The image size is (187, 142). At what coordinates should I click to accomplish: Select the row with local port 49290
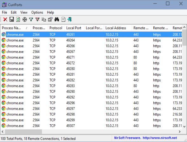pos(91,92)
